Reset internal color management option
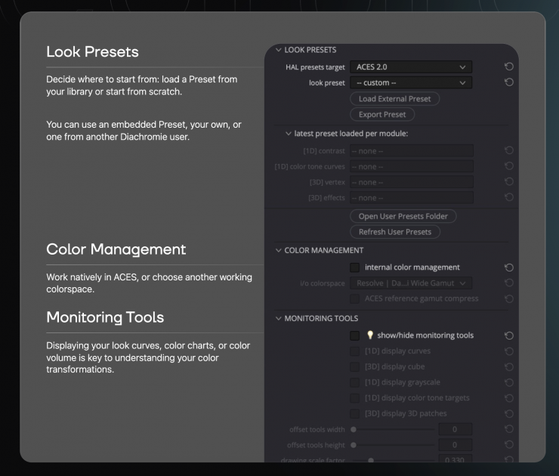559x476 pixels. 509,267
